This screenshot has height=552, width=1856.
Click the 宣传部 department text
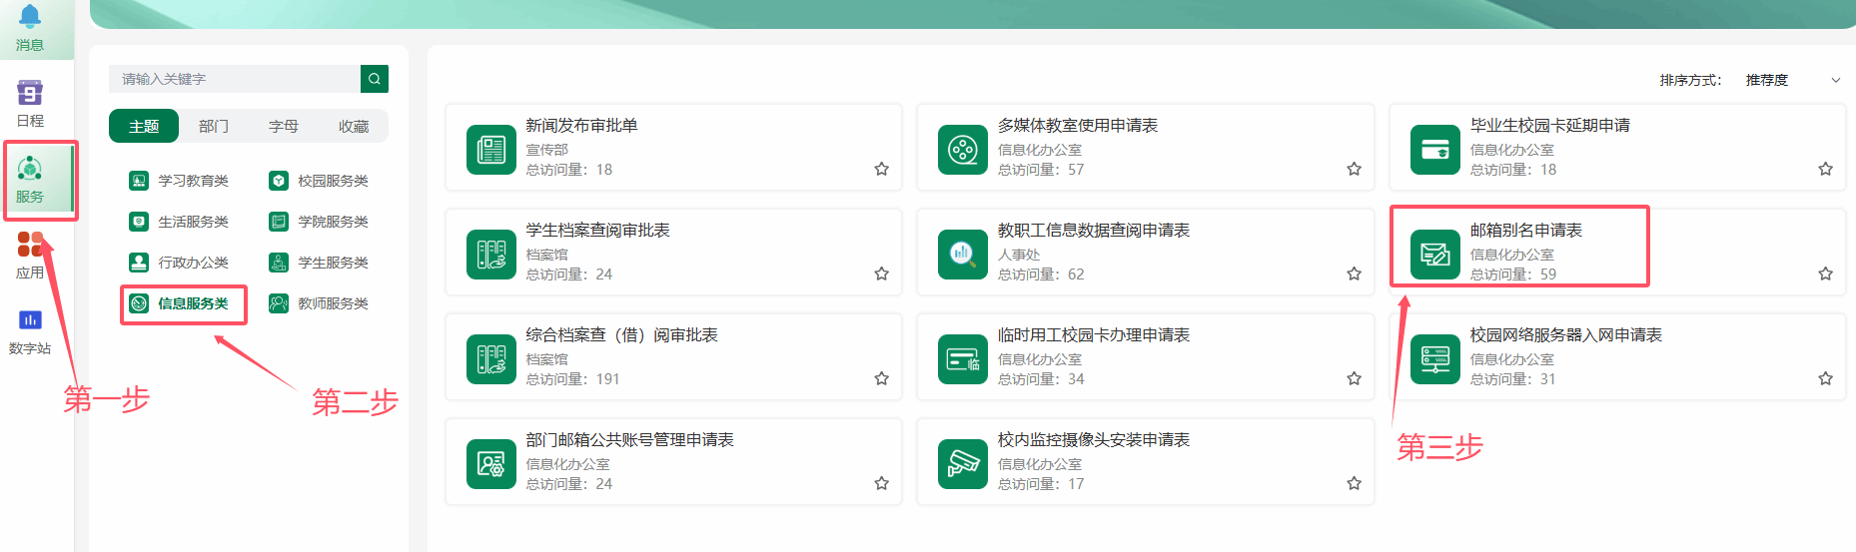547,150
